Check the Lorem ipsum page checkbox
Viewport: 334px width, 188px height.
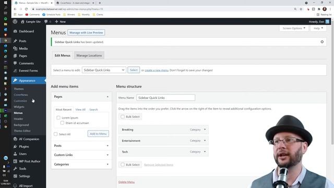point(58,118)
